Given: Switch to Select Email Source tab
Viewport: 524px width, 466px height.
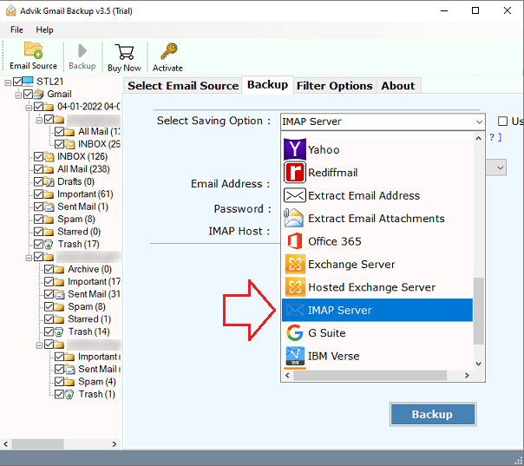Looking at the screenshot, I should (x=183, y=86).
